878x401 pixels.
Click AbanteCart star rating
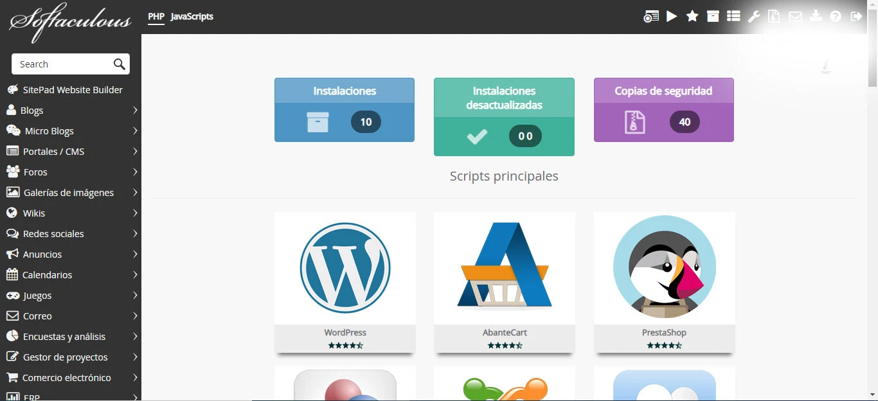click(x=505, y=345)
